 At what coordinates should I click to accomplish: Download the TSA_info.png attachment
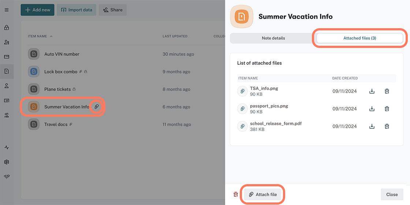(x=372, y=91)
